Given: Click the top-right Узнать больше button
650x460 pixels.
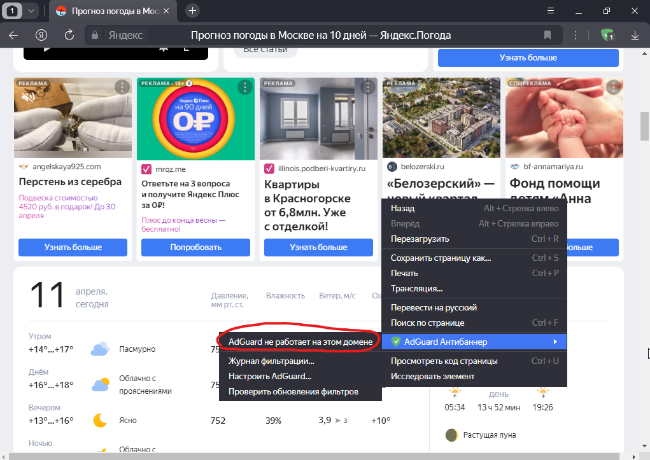Looking at the screenshot, I should tap(528, 58).
